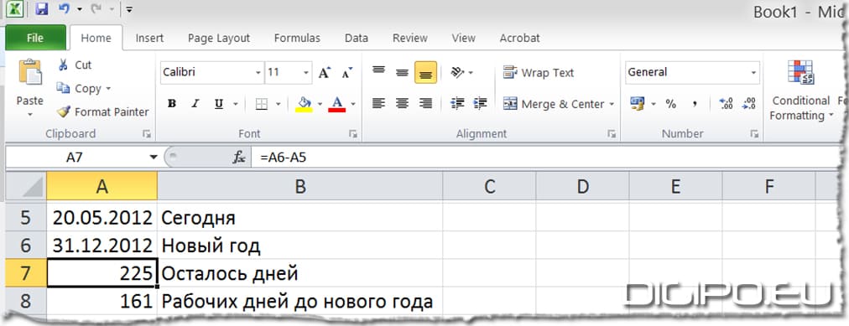This screenshot has width=849, height=326.
Task: Apply red font color
Action: pyautogui.click(x=336, y=105)
